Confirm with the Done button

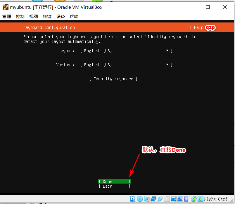(x=115, y=182)
